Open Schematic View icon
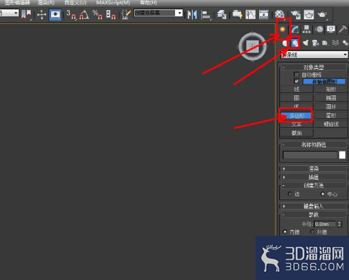This screenshot has height=280, width=349. point(264,15)
